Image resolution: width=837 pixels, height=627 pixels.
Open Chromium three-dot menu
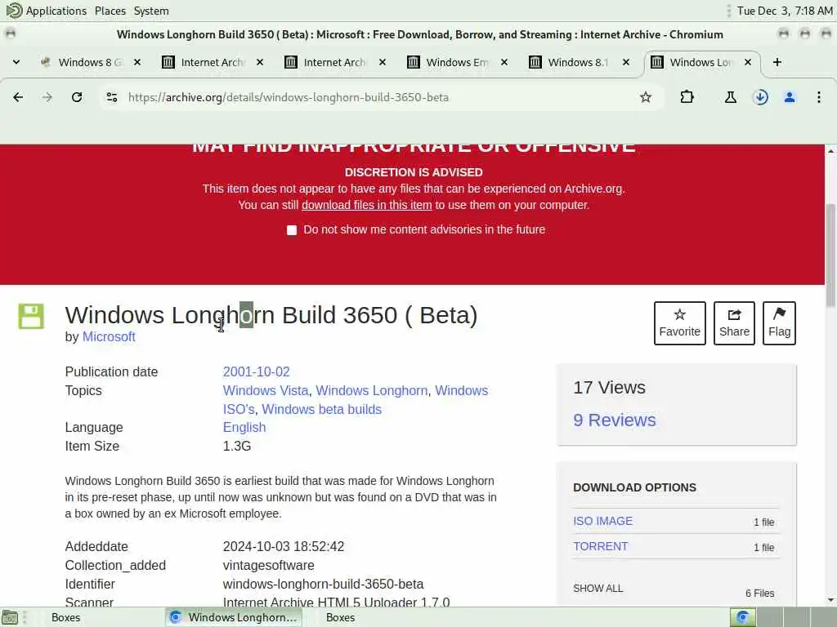[818, 97]
